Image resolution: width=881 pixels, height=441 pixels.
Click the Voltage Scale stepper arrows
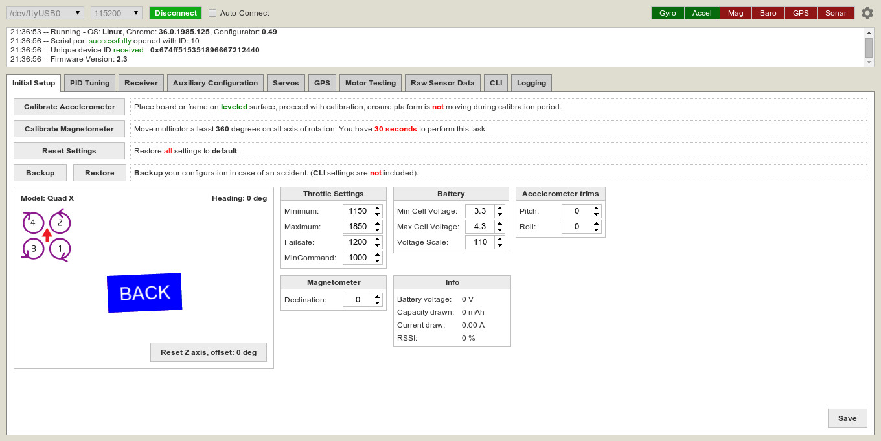coord(499,242)
